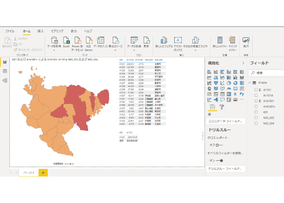Click the orange 24 legend marker
Screen dimensions: 284x203
coord(65,164)
